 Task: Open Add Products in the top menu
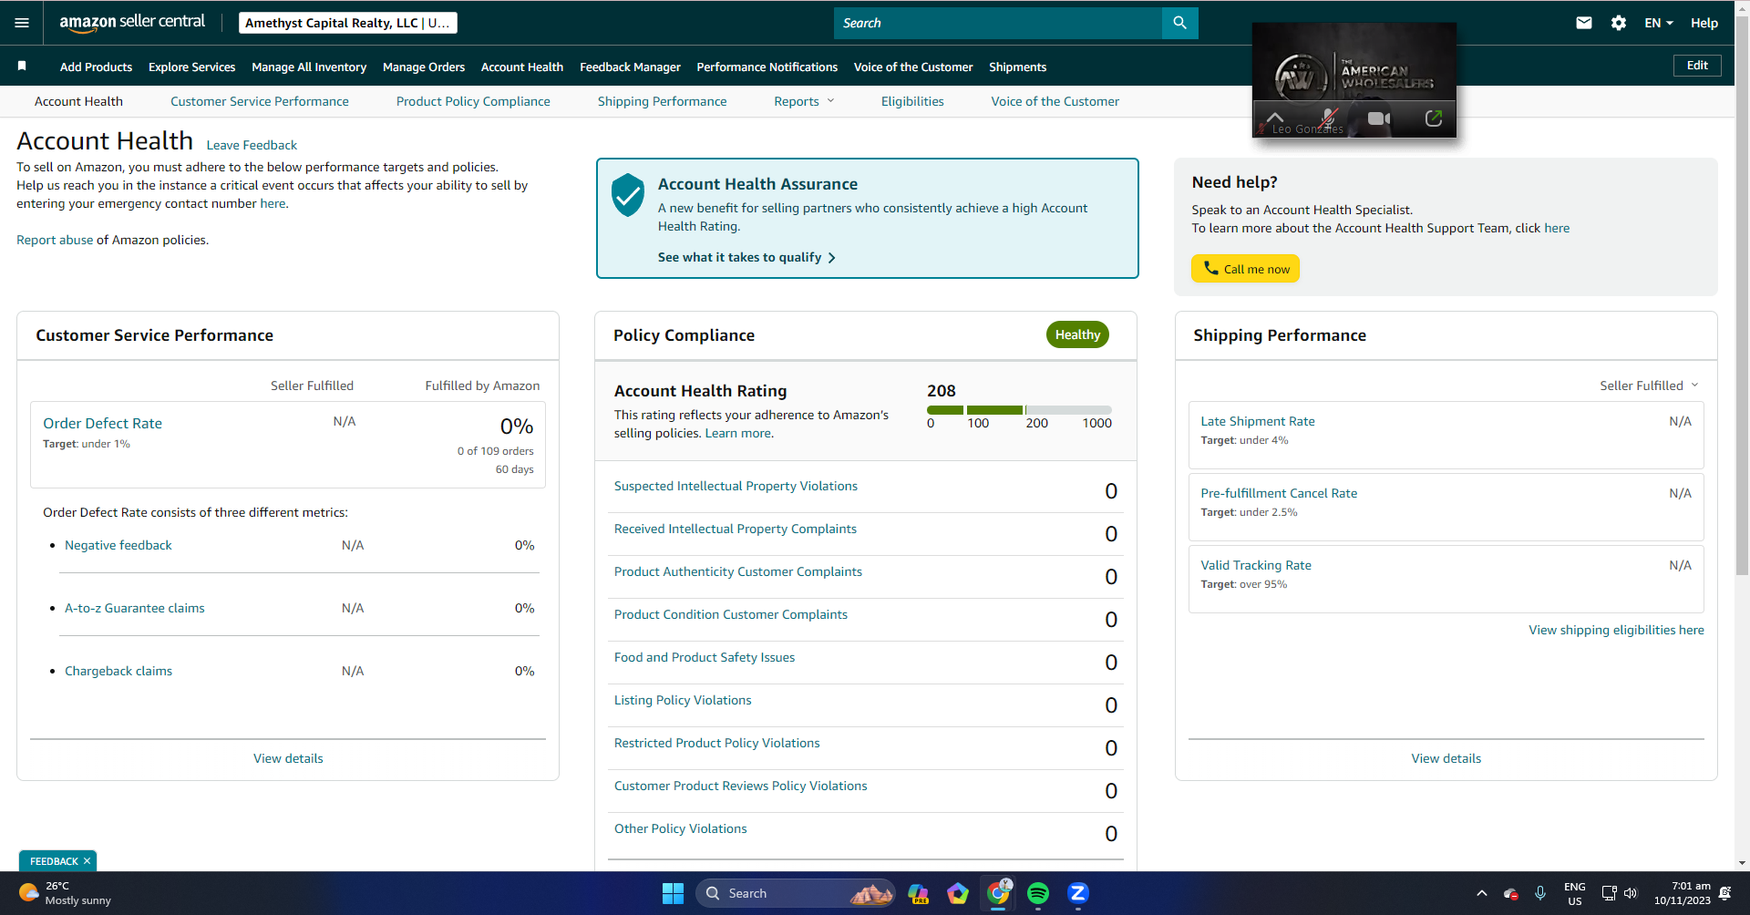(96, 67)
